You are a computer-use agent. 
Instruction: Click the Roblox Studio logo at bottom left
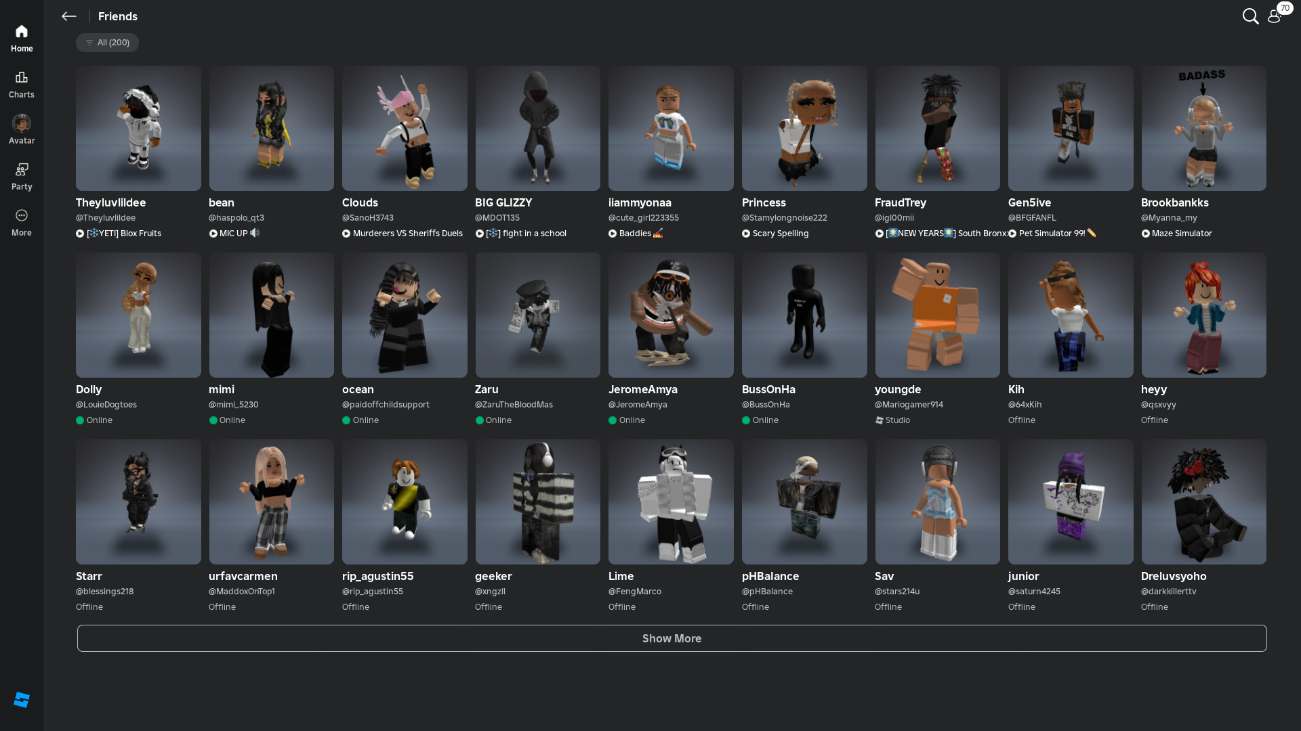coord(22,700)
